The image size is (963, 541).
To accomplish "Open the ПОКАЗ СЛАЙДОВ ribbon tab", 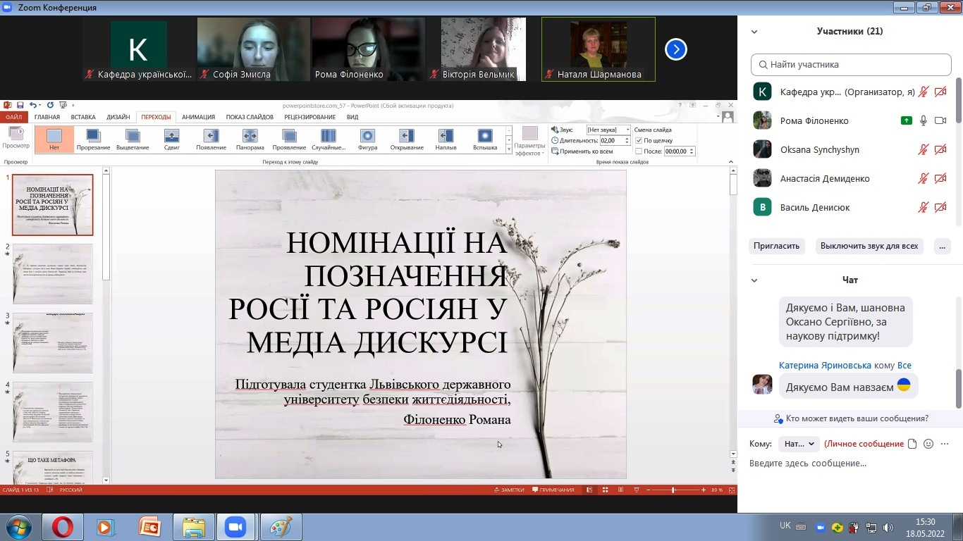I will (x=250, y=117).
